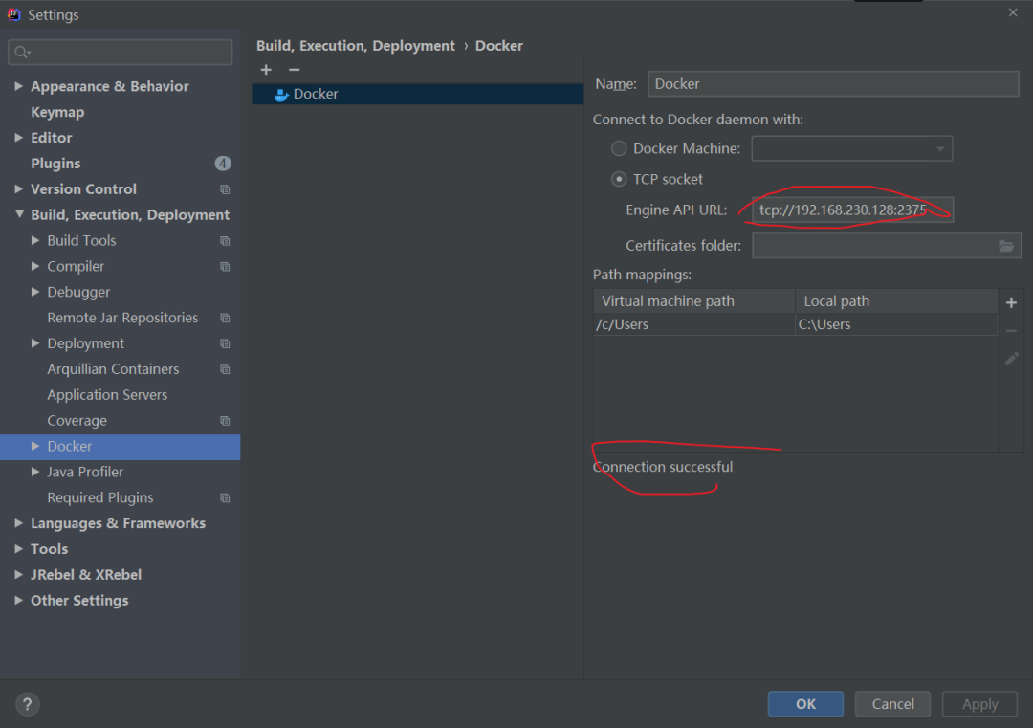Select the Docker Machine radio option
The width and height of the screenshot is (1033, 728).
619,148
